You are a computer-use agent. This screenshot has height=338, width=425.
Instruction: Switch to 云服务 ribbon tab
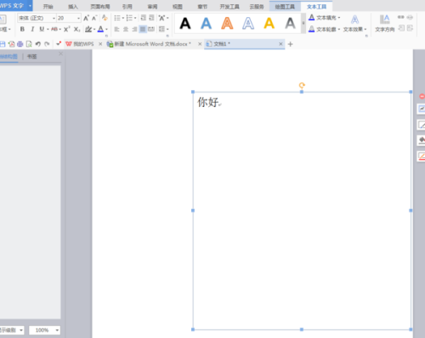click(x=257, y=7)
